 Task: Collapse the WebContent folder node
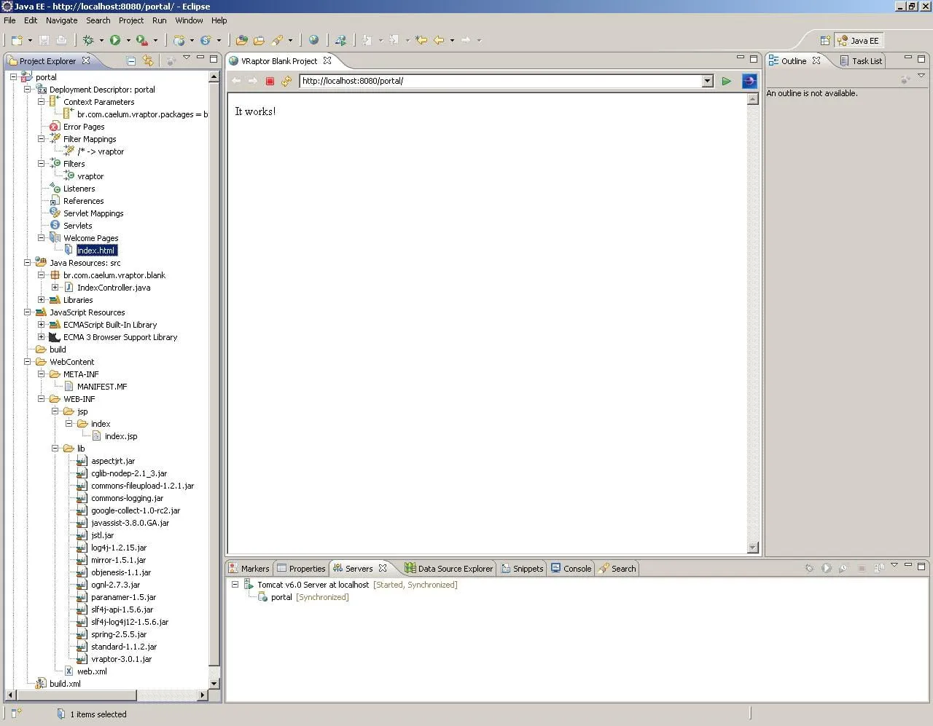point(28,362)
